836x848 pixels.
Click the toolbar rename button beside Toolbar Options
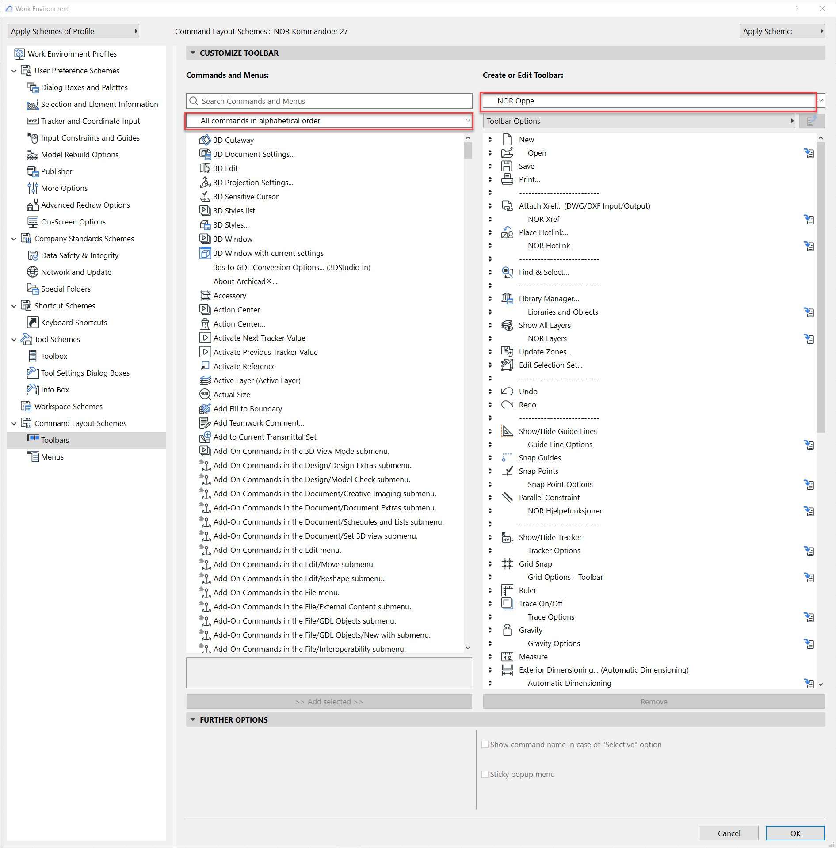812,121
